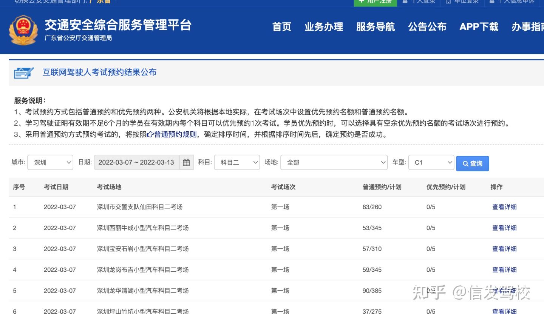Click the link icon before 普通预约规则
The height and width of the screenshot is (314, 544).
(150, 134)
